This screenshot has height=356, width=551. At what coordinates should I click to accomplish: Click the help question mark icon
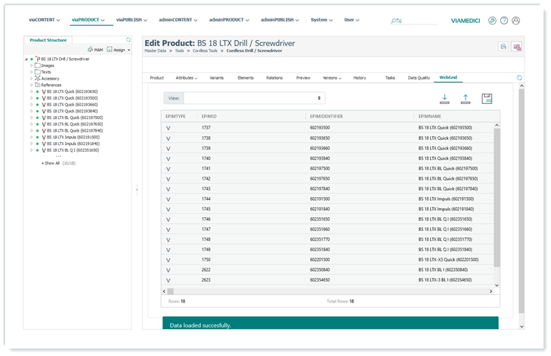[504, 21]
